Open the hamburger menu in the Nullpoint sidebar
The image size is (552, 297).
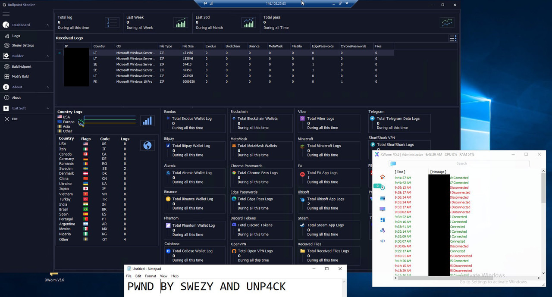[6, 14]
